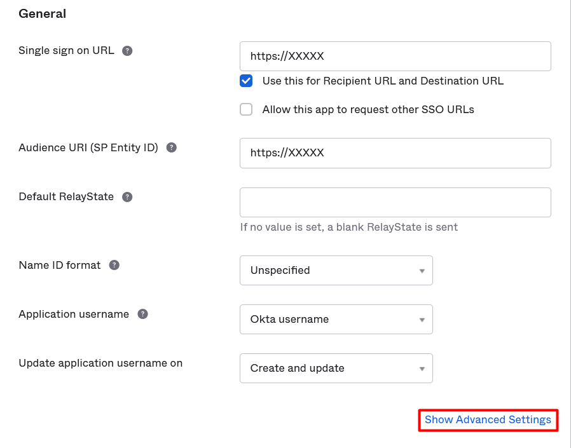Image resolution: width=571 pixels, height=448 pixels.
Task: Open help tooltip for Audience URI
Action: tap(171, 147)
